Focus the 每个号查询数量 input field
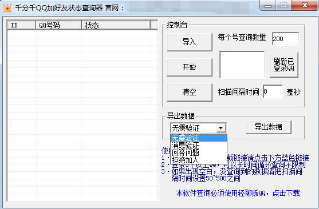The image size is (319, 209). (x=285, y=39)
